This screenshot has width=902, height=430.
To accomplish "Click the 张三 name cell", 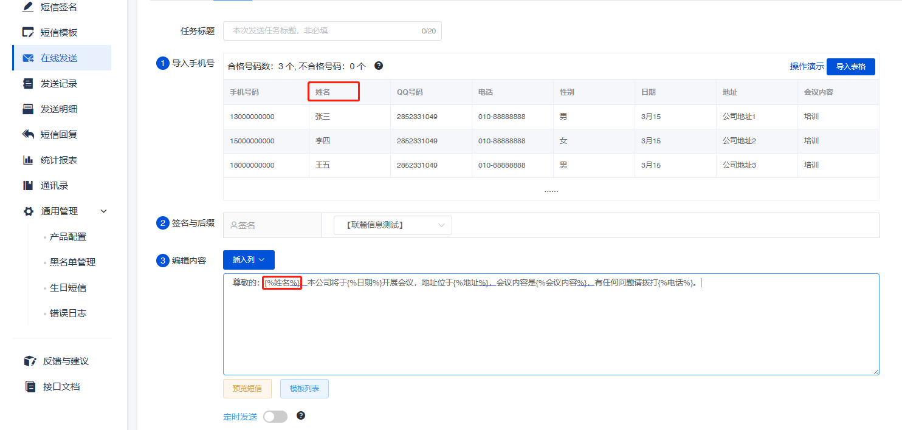I will (349, 117).
